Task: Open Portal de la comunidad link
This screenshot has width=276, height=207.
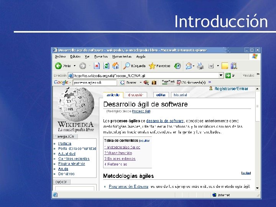Action: click(x=77, y=149)
